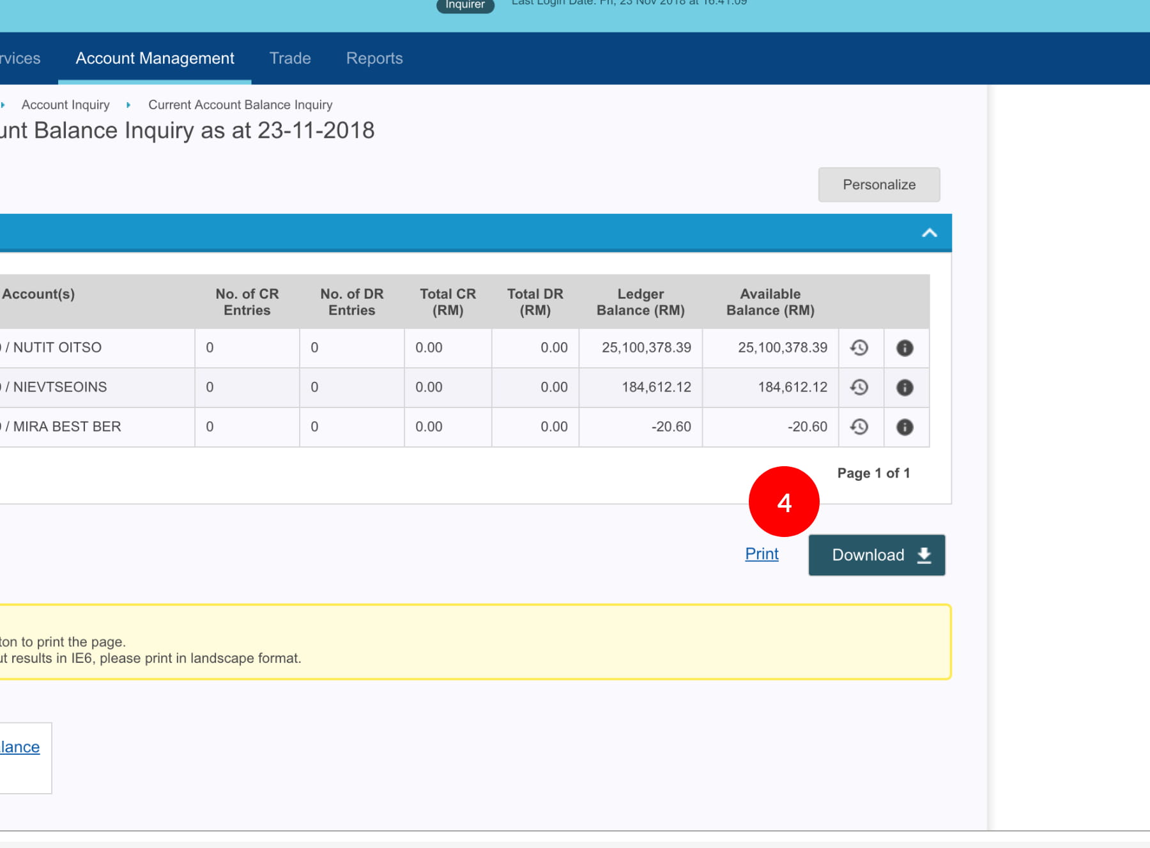Open the Reports menu tab
This screenshot has width=1150, height=848.
point(374,58)
